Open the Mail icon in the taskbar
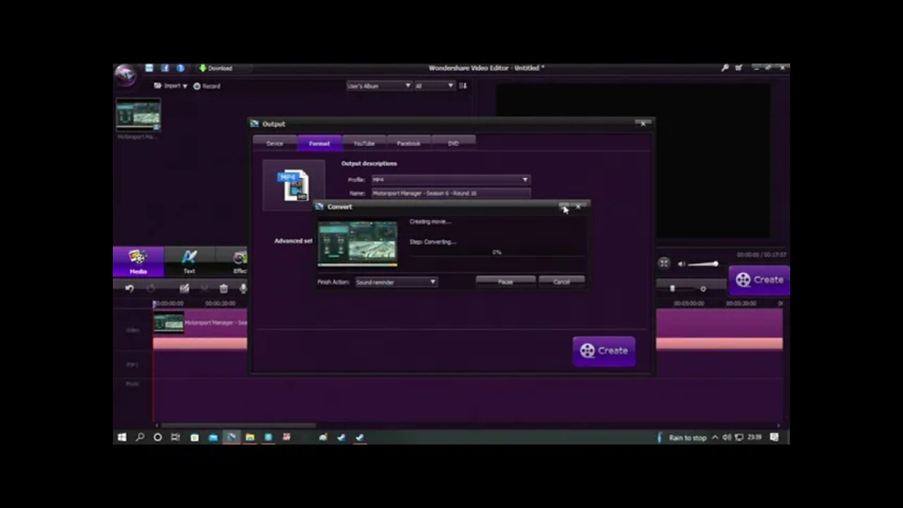The image size is (903, 508). pos(213,437)
